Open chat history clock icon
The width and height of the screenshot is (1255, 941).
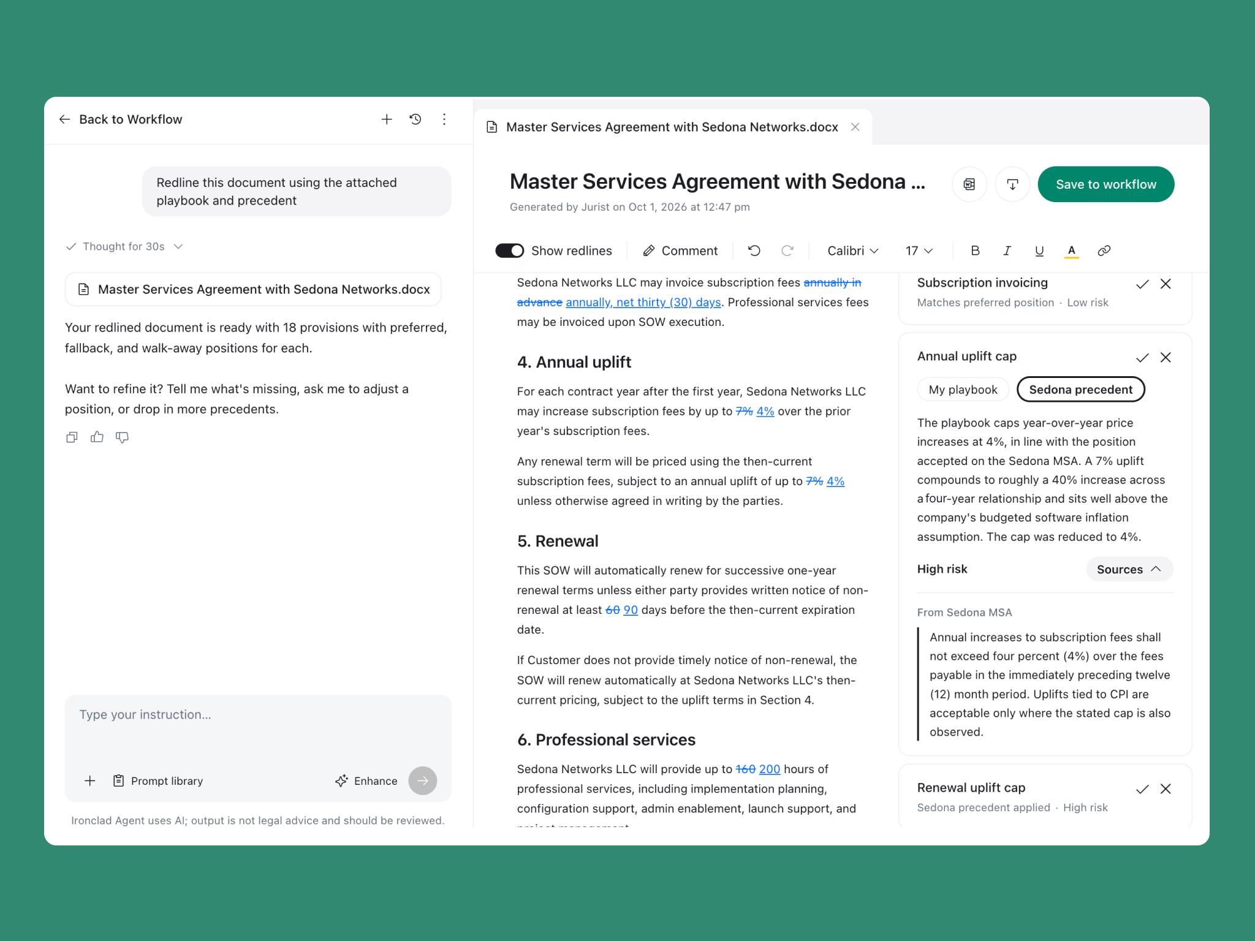point(415,119)
